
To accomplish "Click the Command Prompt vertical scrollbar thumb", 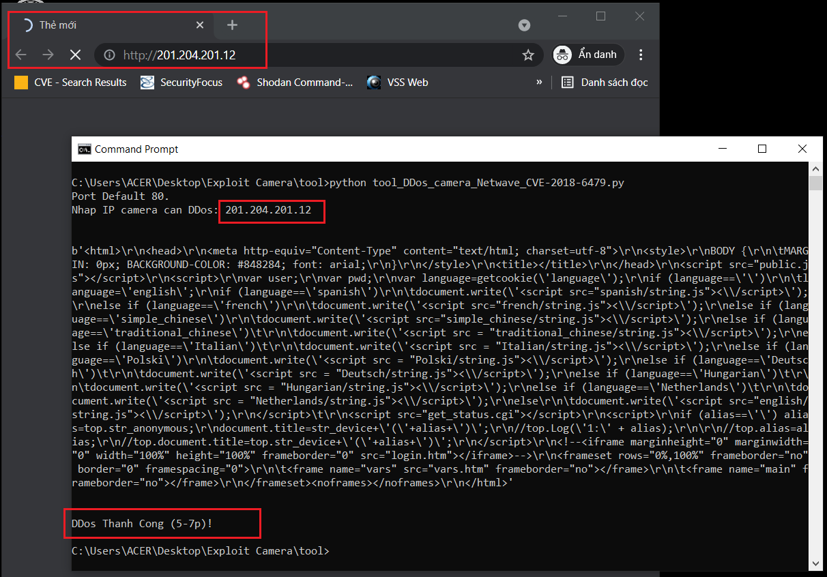I will pos(815,183).
